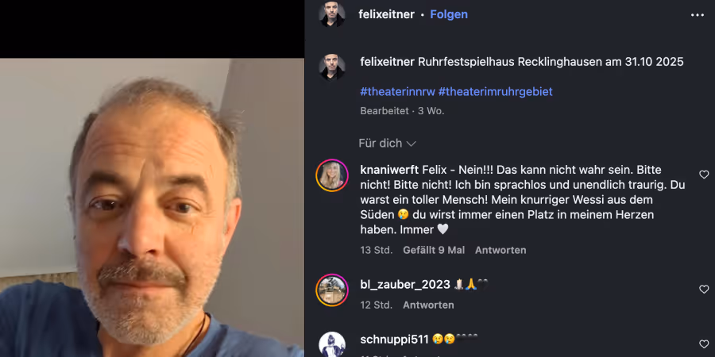Open felixeitner username in the post header
The width and height of the screenshot is (715, 357).
[386, 14]
